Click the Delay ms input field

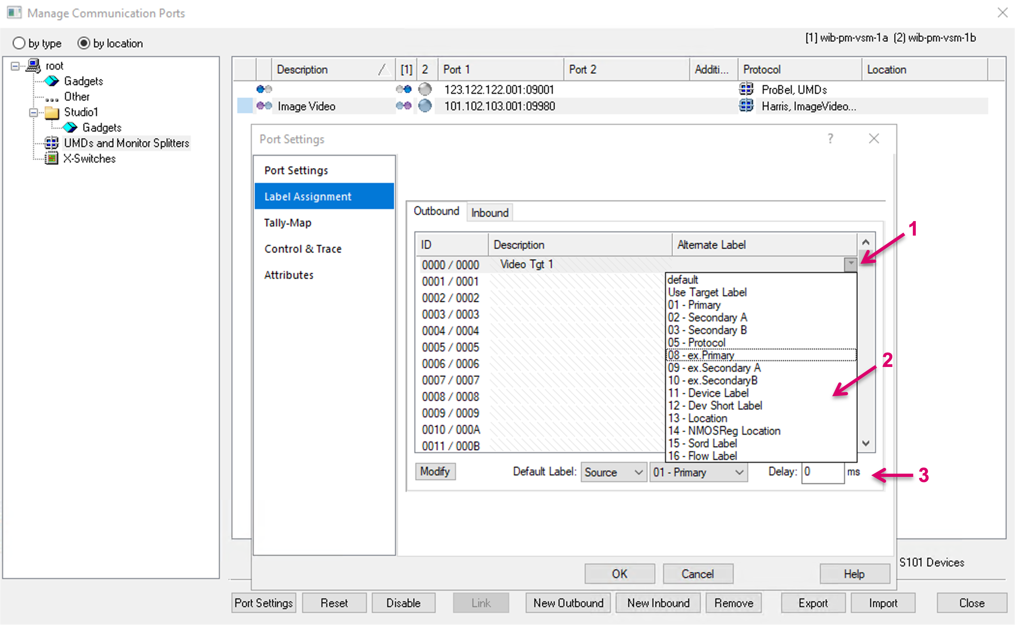click(822, 472)
